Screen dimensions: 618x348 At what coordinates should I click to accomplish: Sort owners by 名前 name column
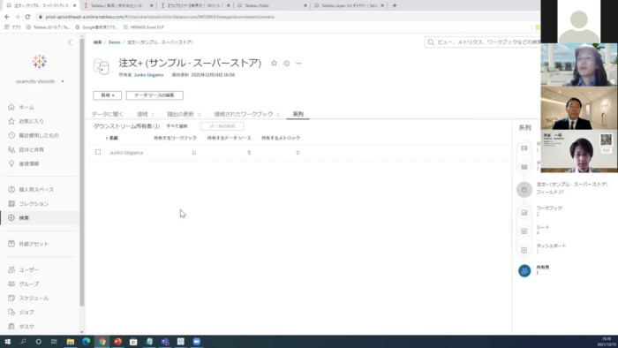pyautogui.click(x=113, y=138)
